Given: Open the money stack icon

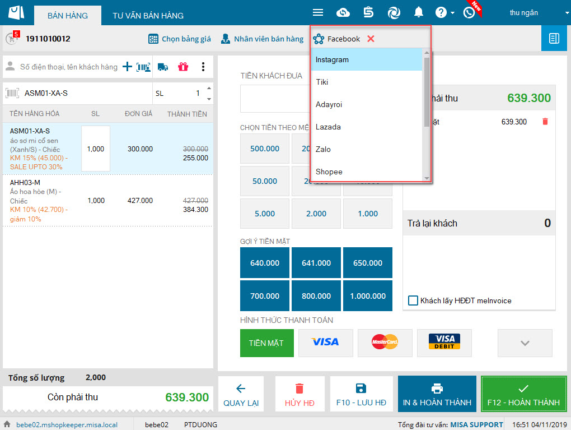Looking at the screenshot, I should (368, 12).
